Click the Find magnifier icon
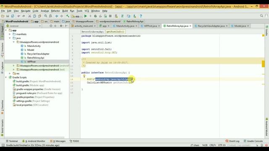This screenshot has width=269, height=151. point(46,16)
